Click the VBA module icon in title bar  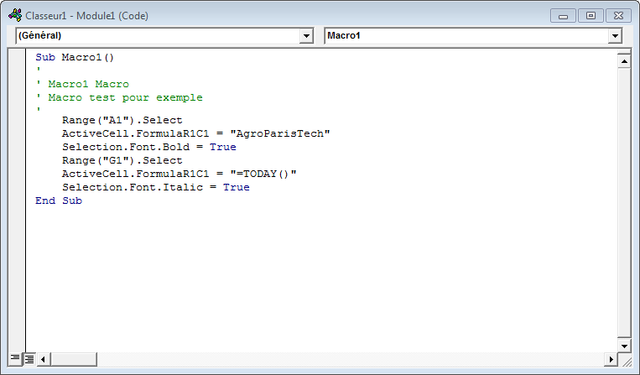pos(15,15)
